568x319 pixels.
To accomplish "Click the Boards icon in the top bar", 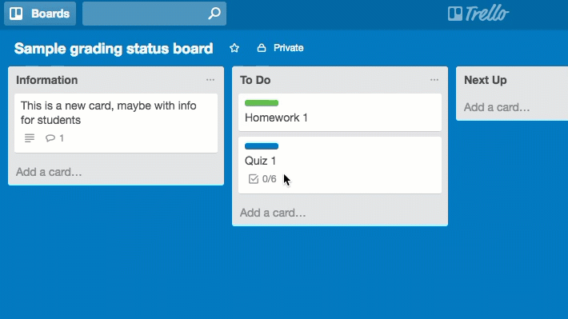I will pyautogui.click(x=16, y=14).
